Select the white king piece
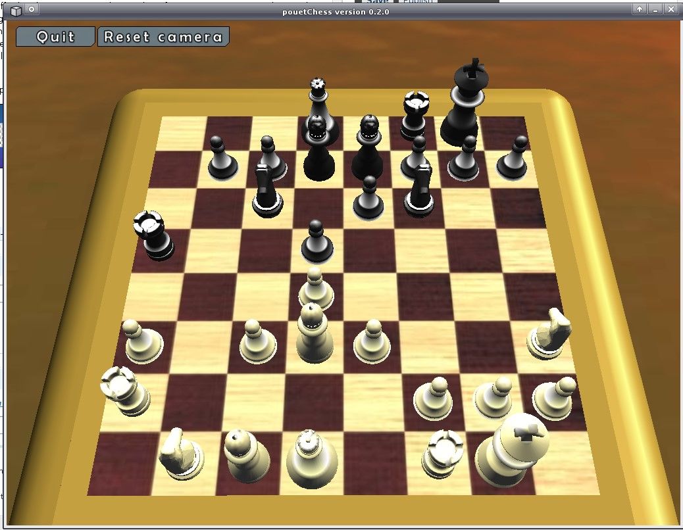This screenshot has height=530, width=683. point(513,450)
